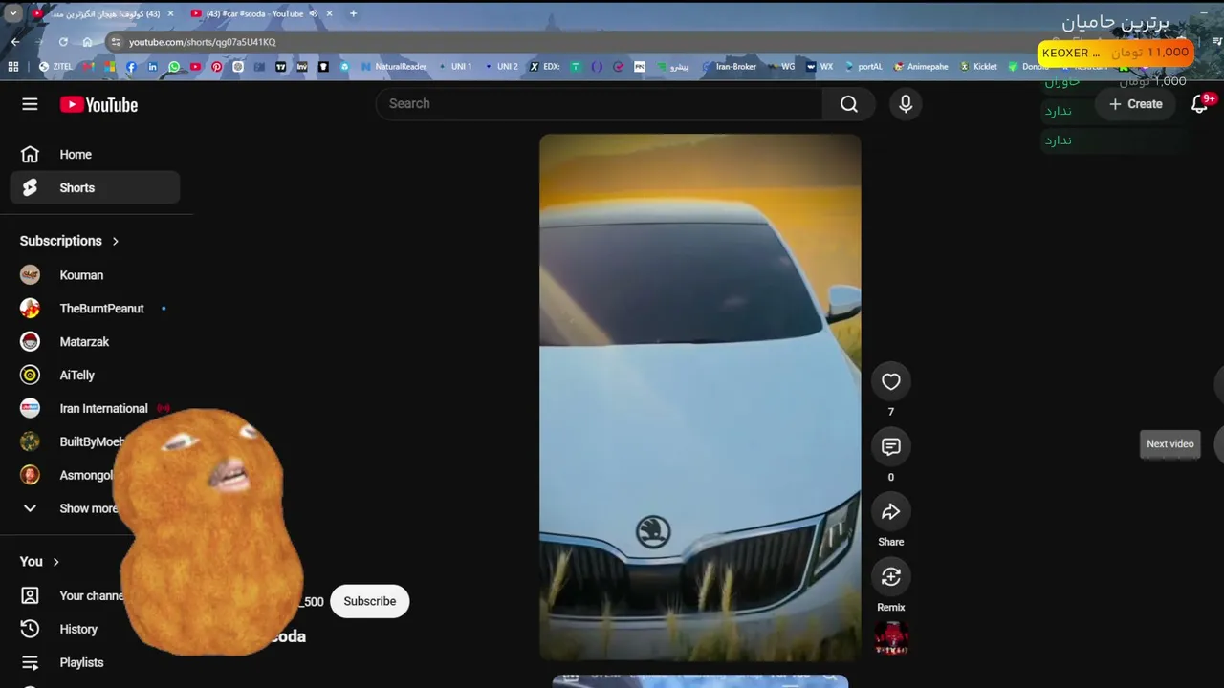Screen dimensions: 1224x688
Task: Open the tab search dropdown
Action: 13,13
